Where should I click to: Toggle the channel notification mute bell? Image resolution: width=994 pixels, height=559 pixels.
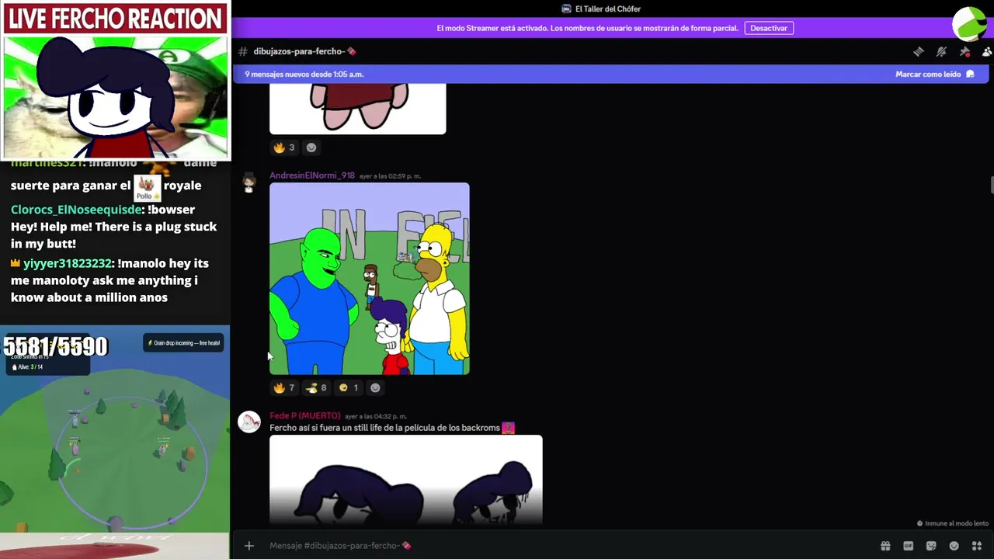point(941,51)
